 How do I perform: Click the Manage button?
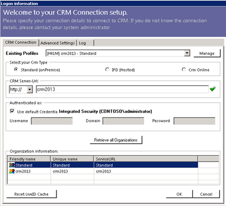[x=207, y=54]
